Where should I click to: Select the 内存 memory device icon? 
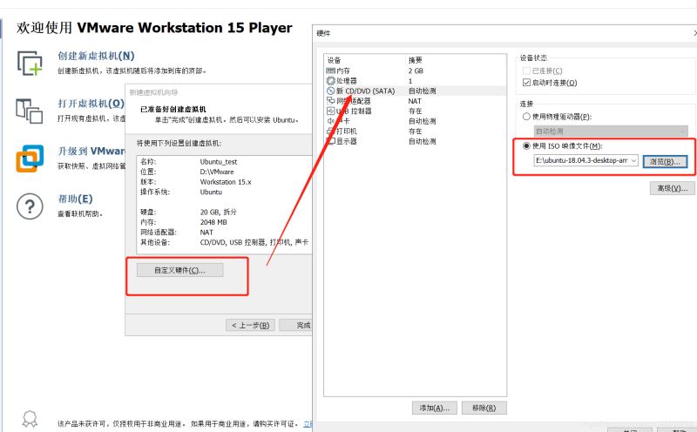click(330, 70)
